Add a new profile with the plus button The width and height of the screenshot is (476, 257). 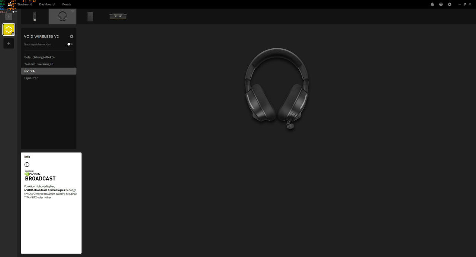coord(8,43)
